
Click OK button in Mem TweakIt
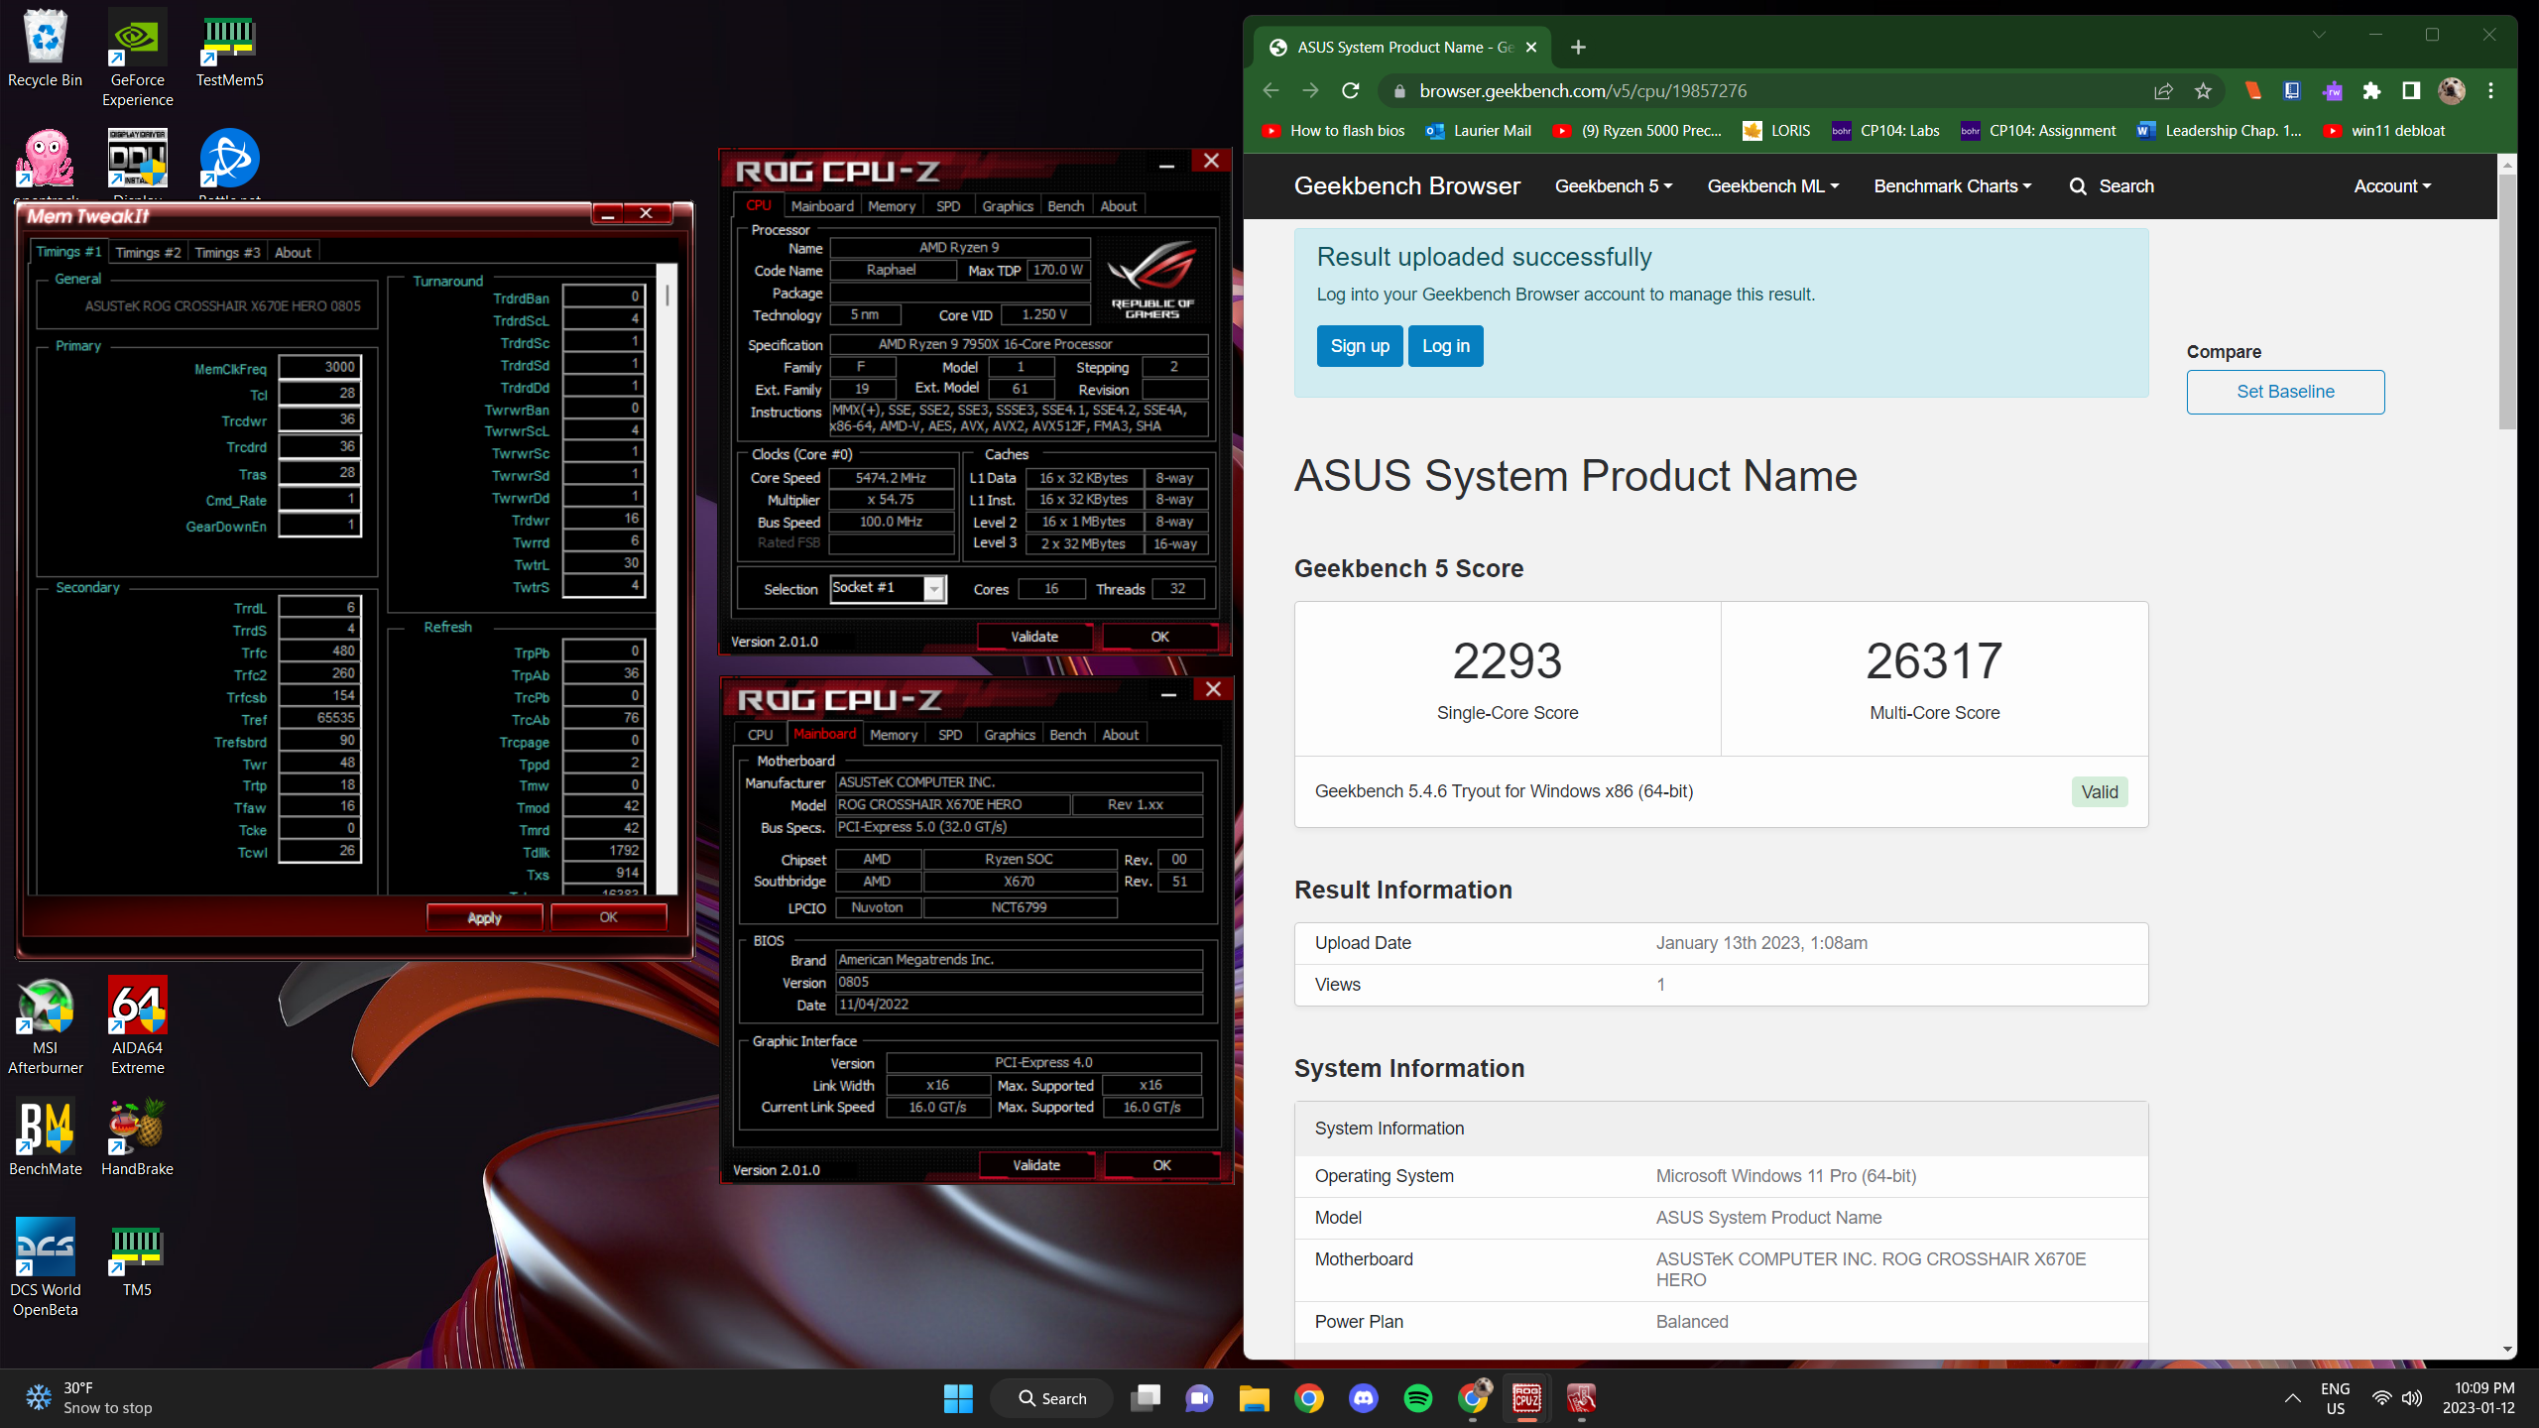[x=608, y=917]
